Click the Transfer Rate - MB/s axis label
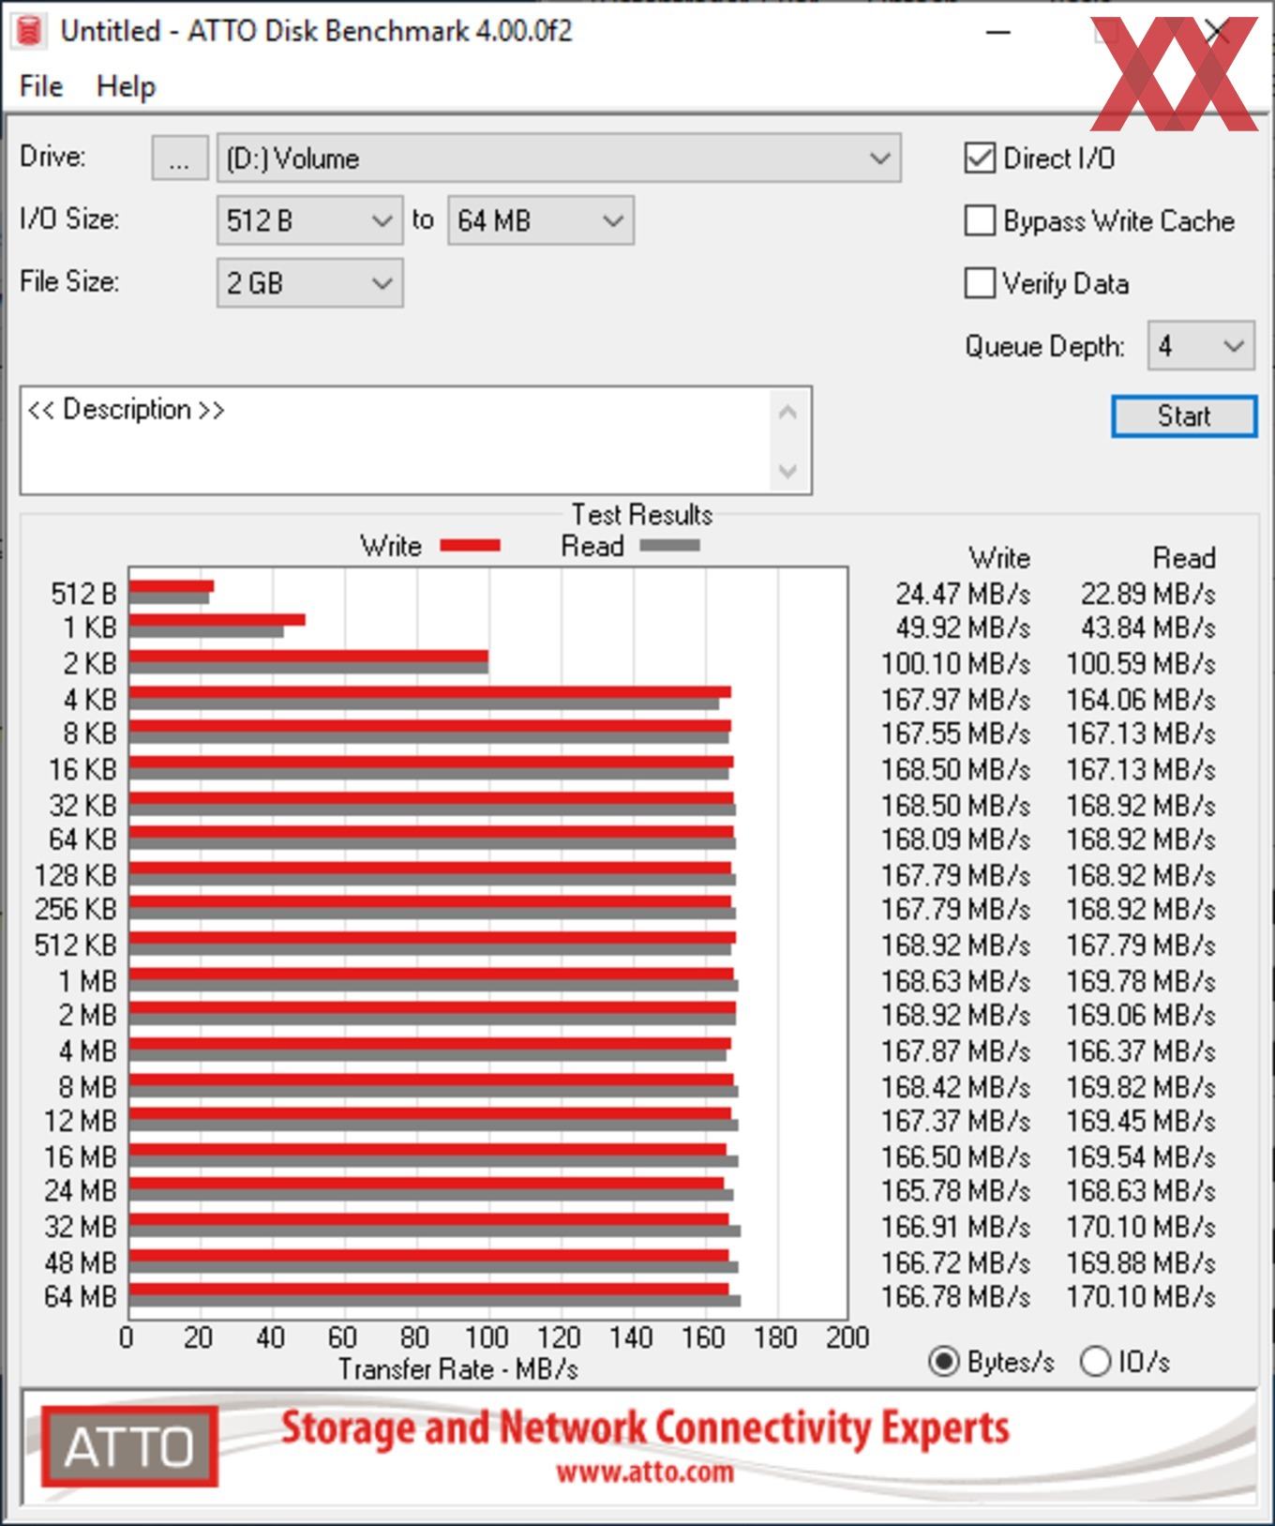Viewport: 1275px width, 1526px height. (x=458, y=1368)
